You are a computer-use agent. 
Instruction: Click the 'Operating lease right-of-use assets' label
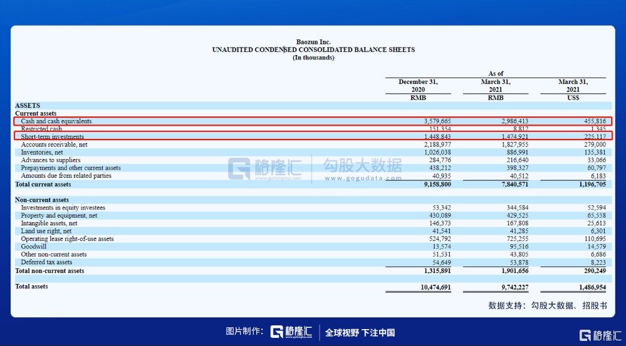pyautogui.click(x=68, y=239)
